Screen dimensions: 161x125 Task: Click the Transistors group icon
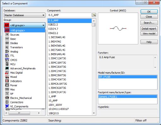tap(7, 47)
